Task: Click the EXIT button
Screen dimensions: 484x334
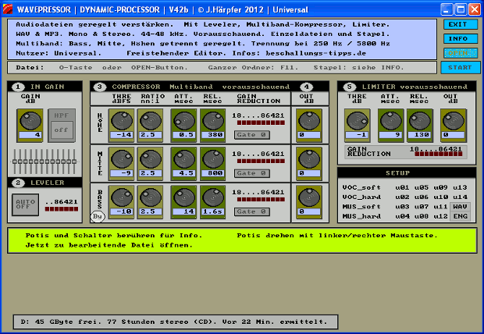Action: pyautogui.click(x=461, y=24)
